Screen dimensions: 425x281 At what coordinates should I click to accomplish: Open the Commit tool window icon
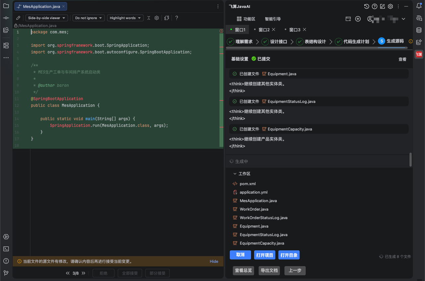click(6, 18)
